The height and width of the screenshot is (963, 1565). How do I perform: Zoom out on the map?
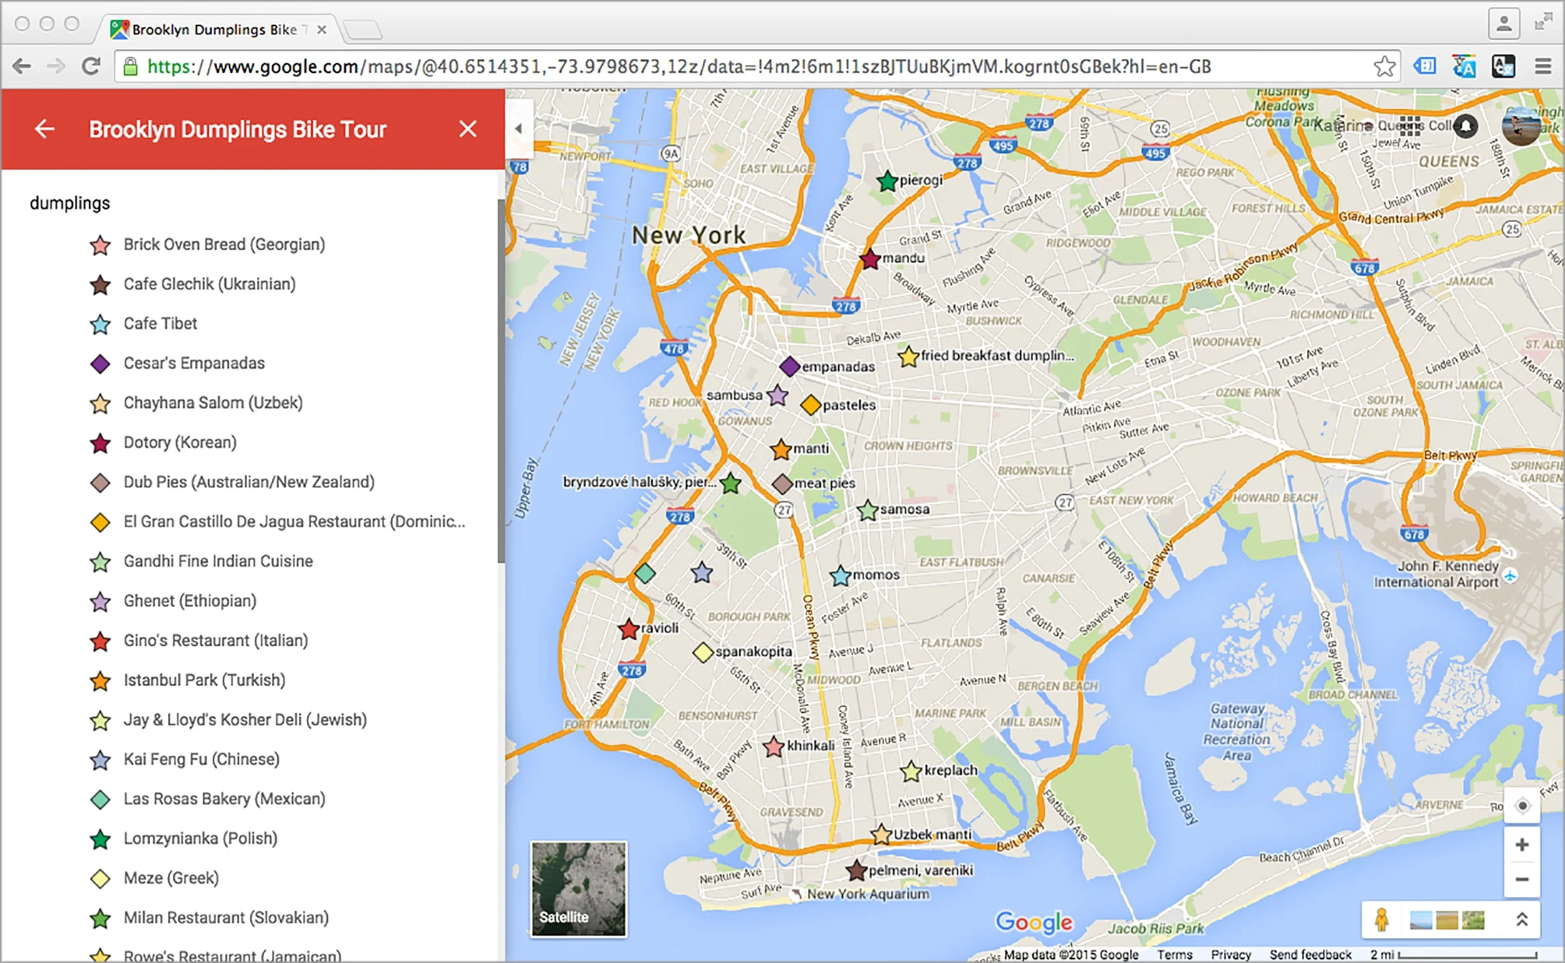[x=1522, y=880]
